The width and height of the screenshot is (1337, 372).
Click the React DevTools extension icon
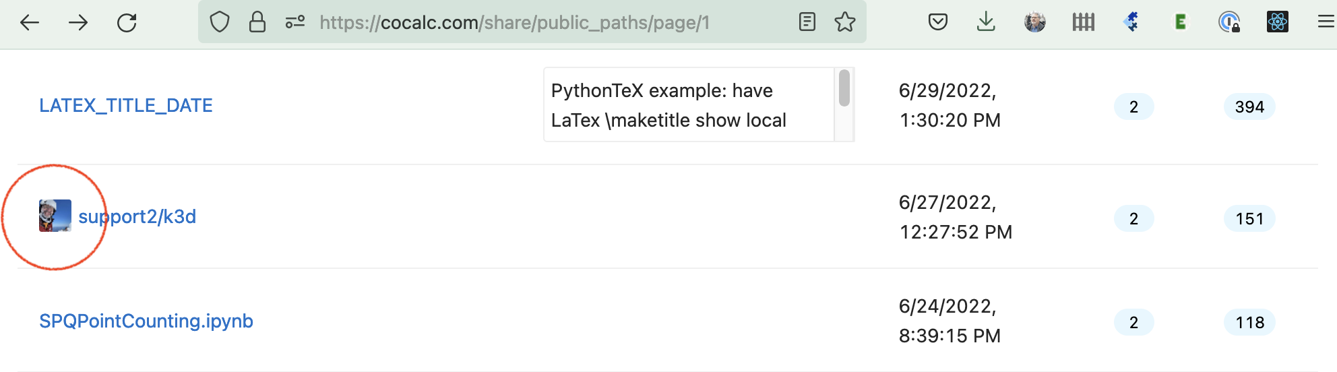1277,22
